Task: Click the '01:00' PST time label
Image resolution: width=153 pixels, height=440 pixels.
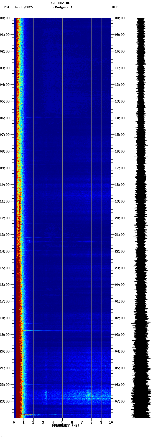Action: tap(5, 35)
